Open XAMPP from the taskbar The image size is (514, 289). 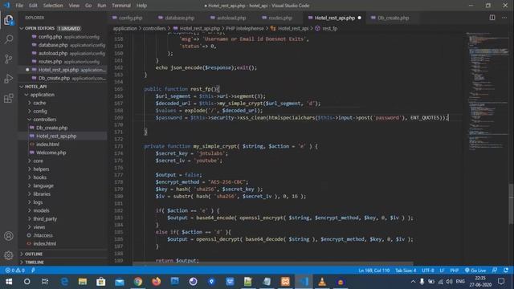285,282
